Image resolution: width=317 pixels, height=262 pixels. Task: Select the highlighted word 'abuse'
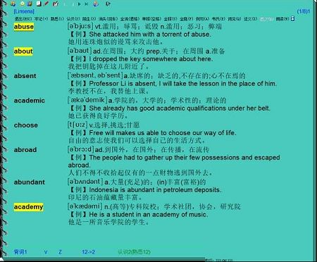pyautogui.click(x=23, y=27)
